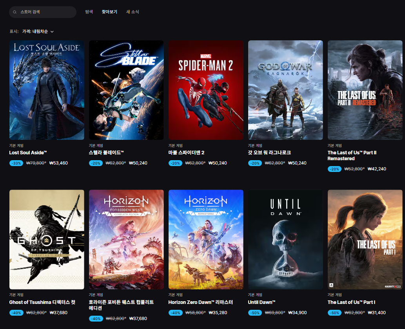The width and height of the screenshot is (405, 329).
Task: Select the Stellar Blade cover thumbnail
Action: [126, 90]
